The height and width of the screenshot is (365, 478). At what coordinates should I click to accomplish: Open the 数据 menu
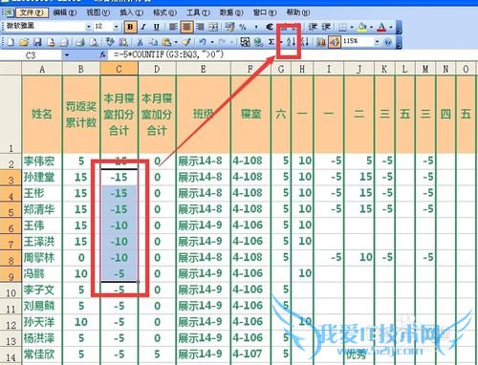[231, 12]
